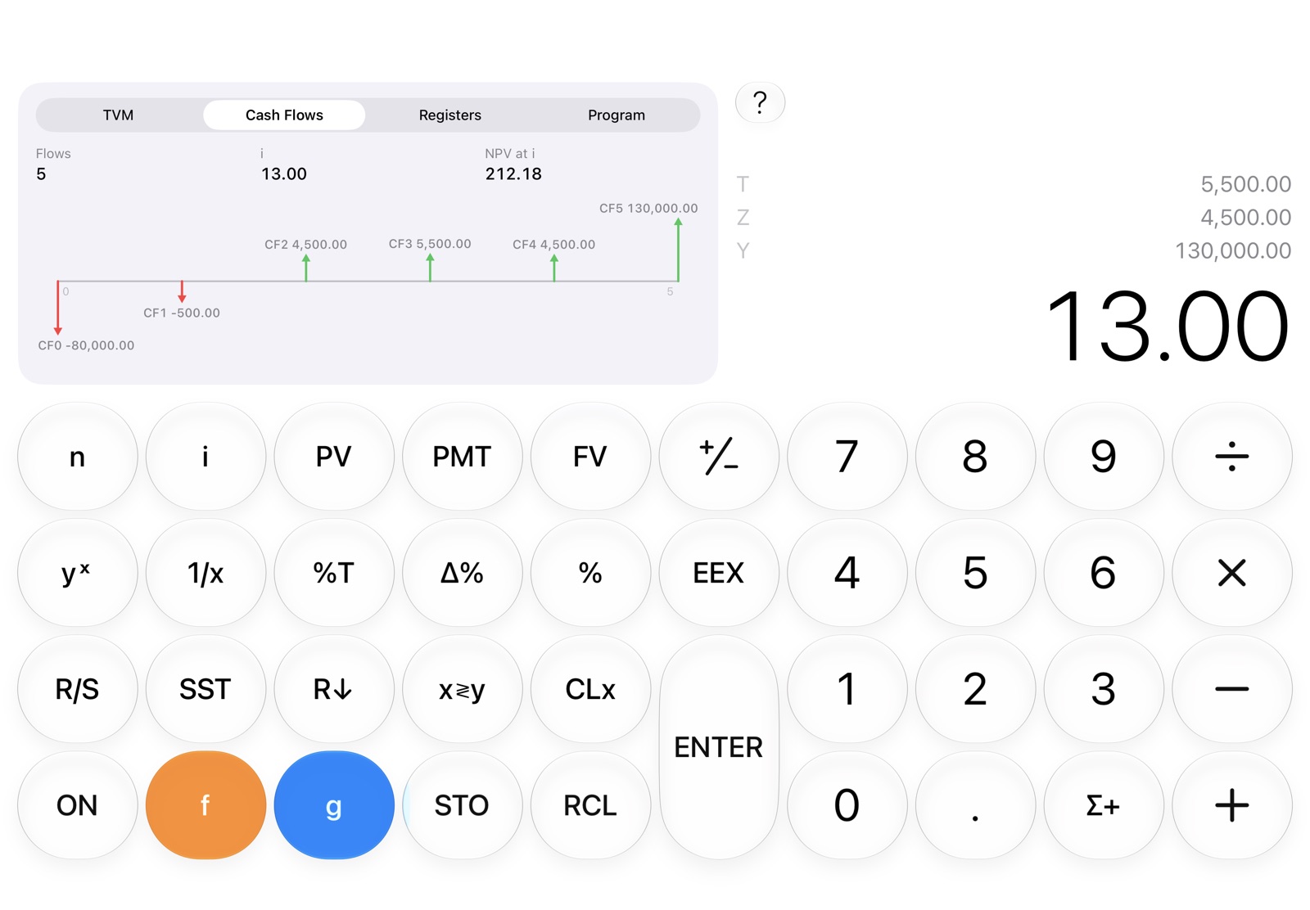
Task: Tap the digit 5 key
Action: 975,573
